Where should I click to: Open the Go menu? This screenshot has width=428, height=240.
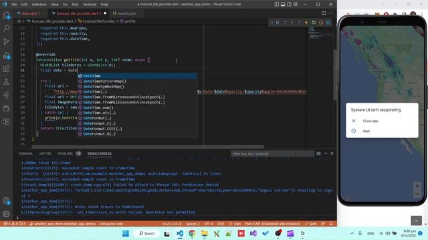[66, 5]
